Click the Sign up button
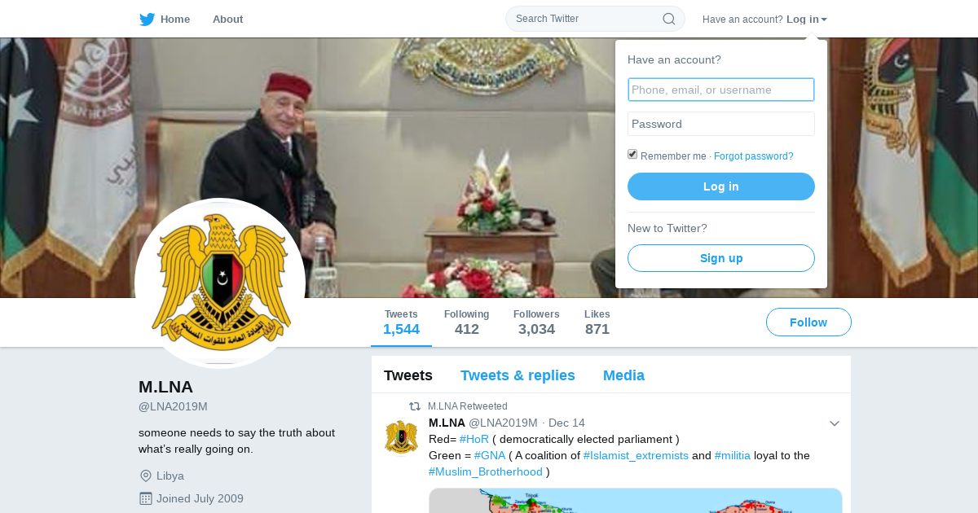The height and width of the screenshot is (513, 978). [721, 258]
